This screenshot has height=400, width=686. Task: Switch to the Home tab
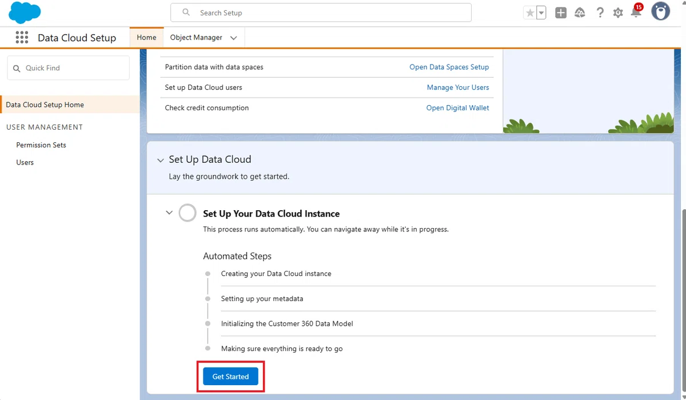click(146, 38)
